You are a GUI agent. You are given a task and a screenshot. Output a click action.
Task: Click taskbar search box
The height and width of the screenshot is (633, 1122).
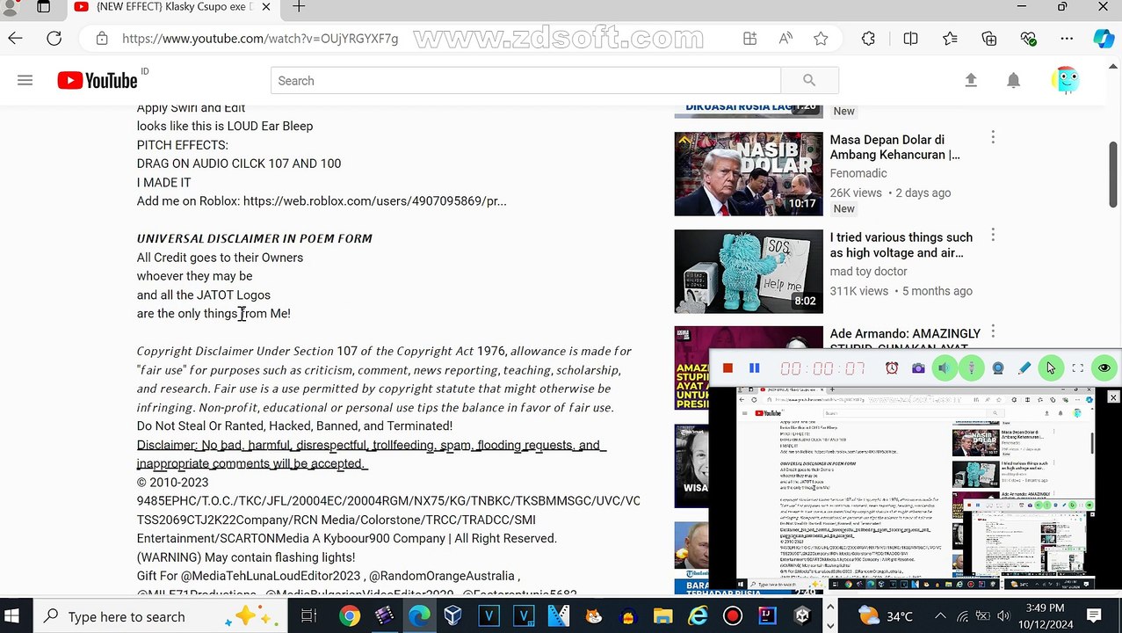[x=163, y=616]
